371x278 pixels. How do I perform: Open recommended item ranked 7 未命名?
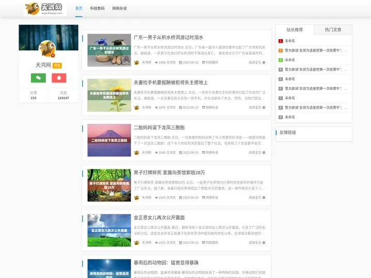290,98
